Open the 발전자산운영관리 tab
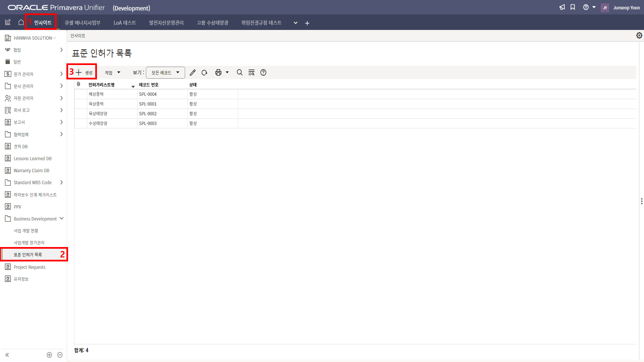The width and height of the screenshot is (644, 362). point(166,23)
